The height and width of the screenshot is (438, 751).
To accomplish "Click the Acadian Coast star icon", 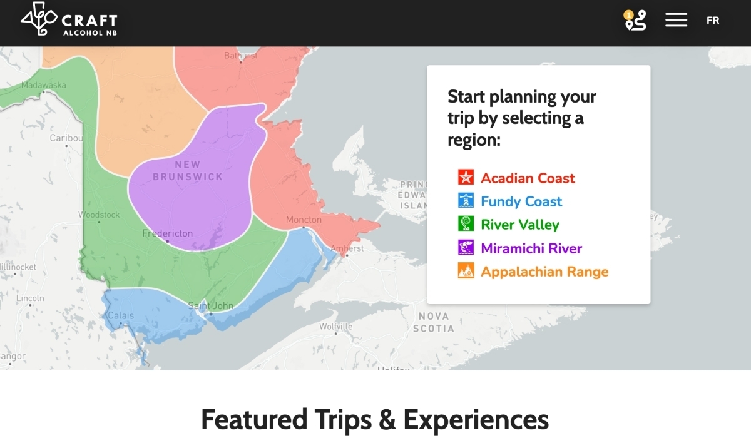I will [x=466, y=178].
